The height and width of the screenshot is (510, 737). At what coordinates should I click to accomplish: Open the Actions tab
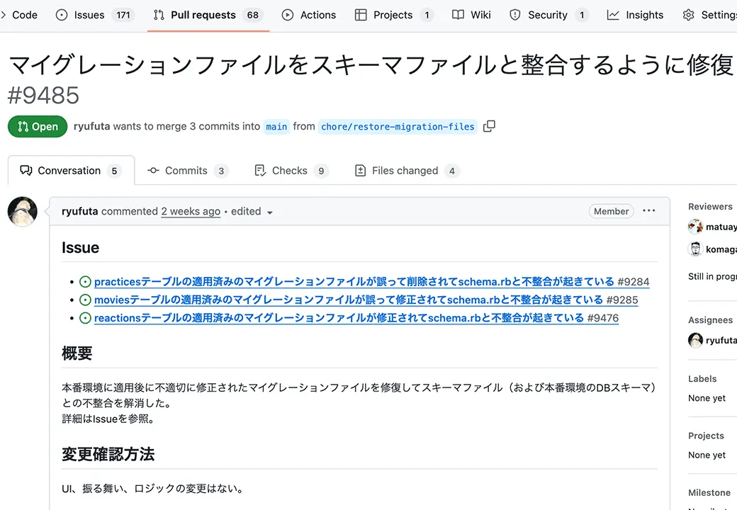pyautogui.click(x=309, y=15)
